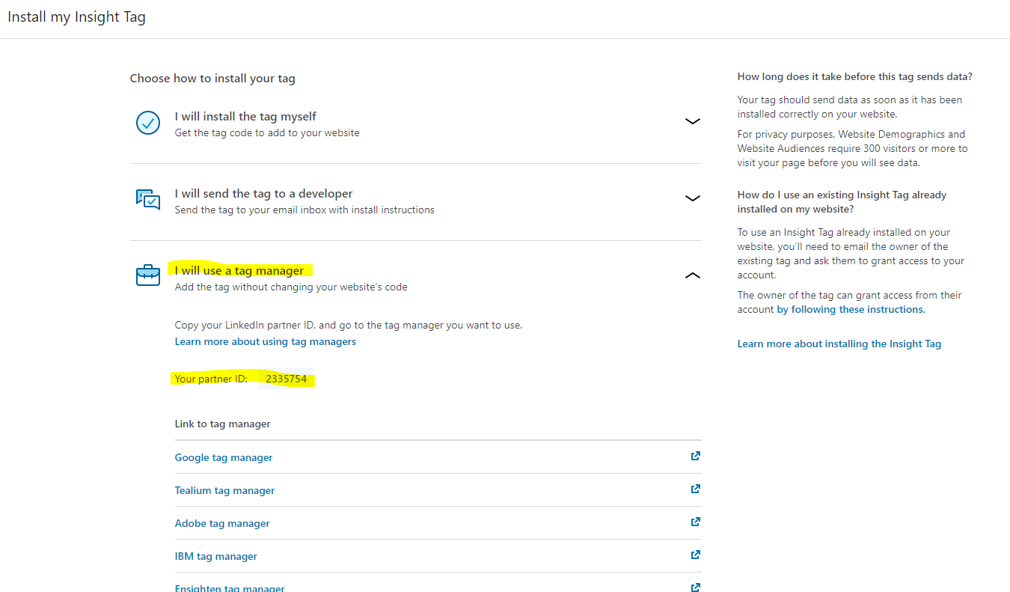
Task: Open Adobe tag manager external link icon
Action: click(x=695, y=522)
